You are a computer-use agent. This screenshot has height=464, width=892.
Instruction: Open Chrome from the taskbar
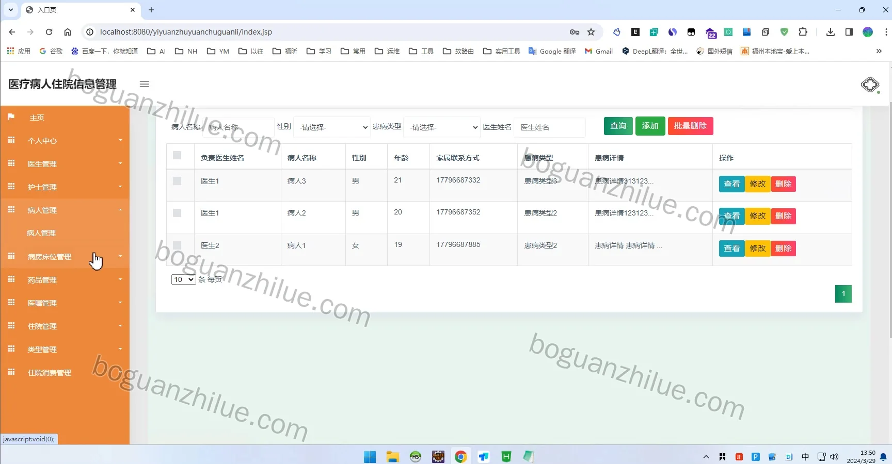(x=461, y=456)
